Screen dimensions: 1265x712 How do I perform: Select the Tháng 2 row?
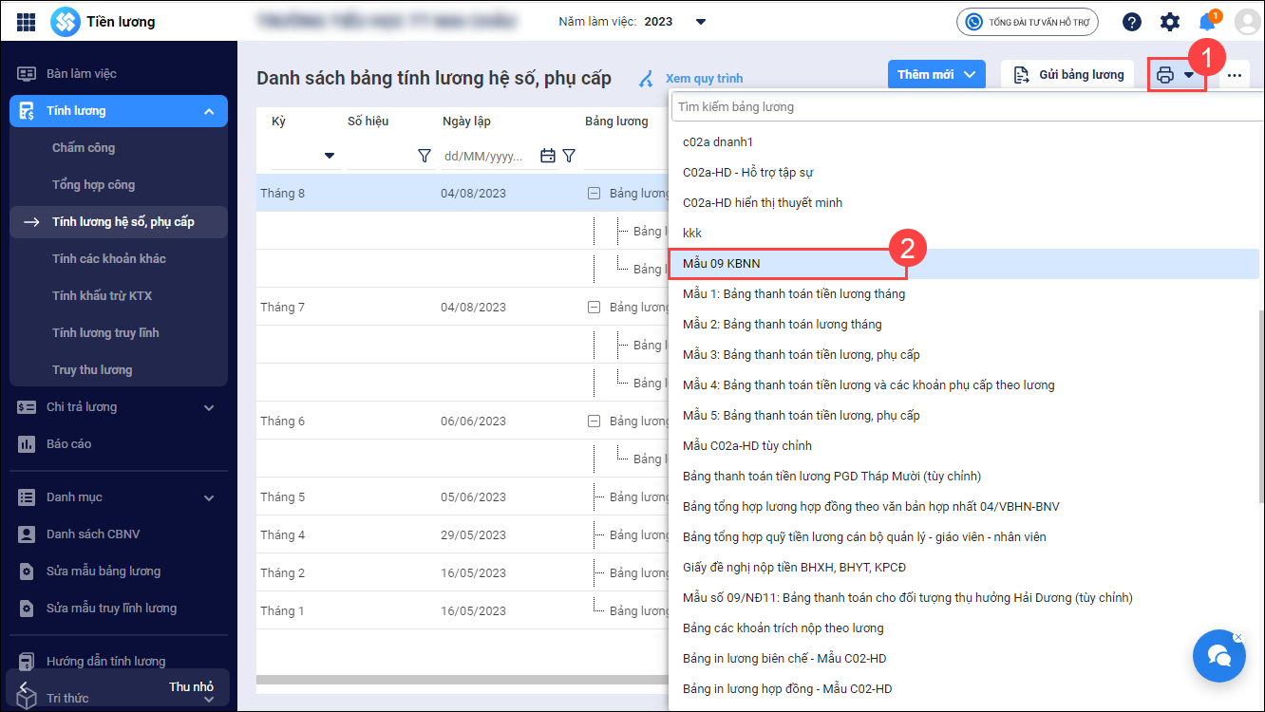click(x=463, y=572)
